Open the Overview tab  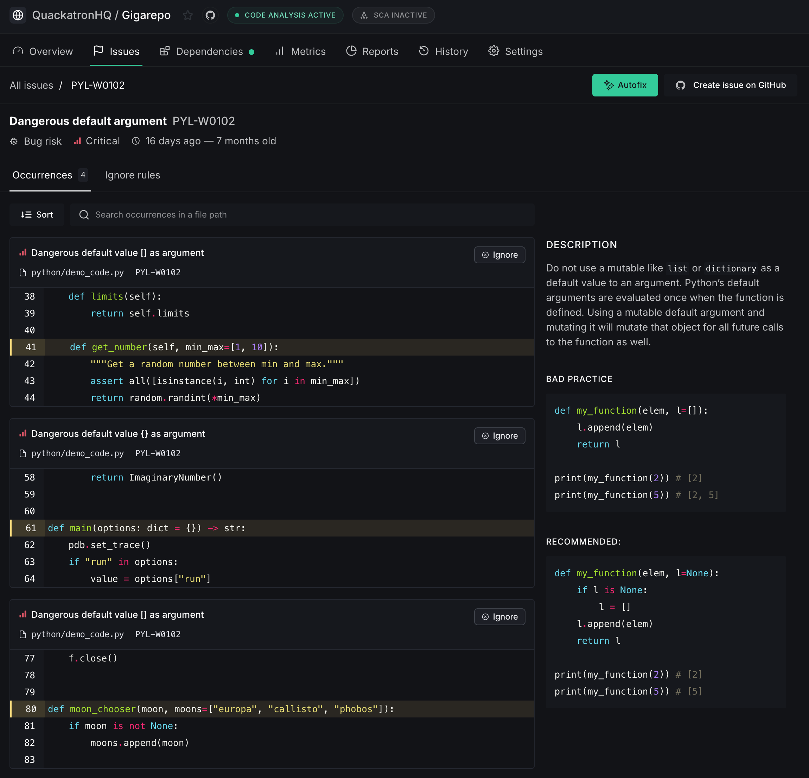pos(43,51)
